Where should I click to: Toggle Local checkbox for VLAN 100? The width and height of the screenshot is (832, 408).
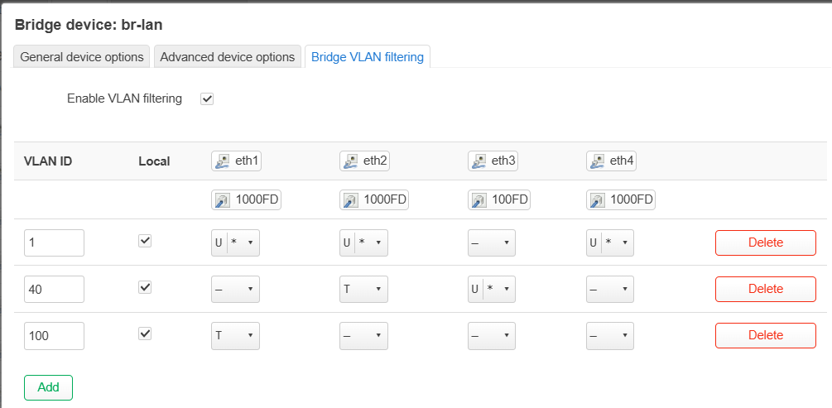145,334
